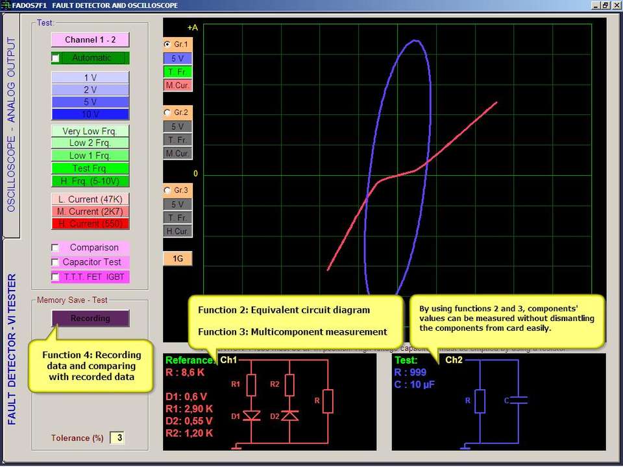Enable the Automatic checkbox
Viewport: 623px width, 467px height.
tap(56, 58)
